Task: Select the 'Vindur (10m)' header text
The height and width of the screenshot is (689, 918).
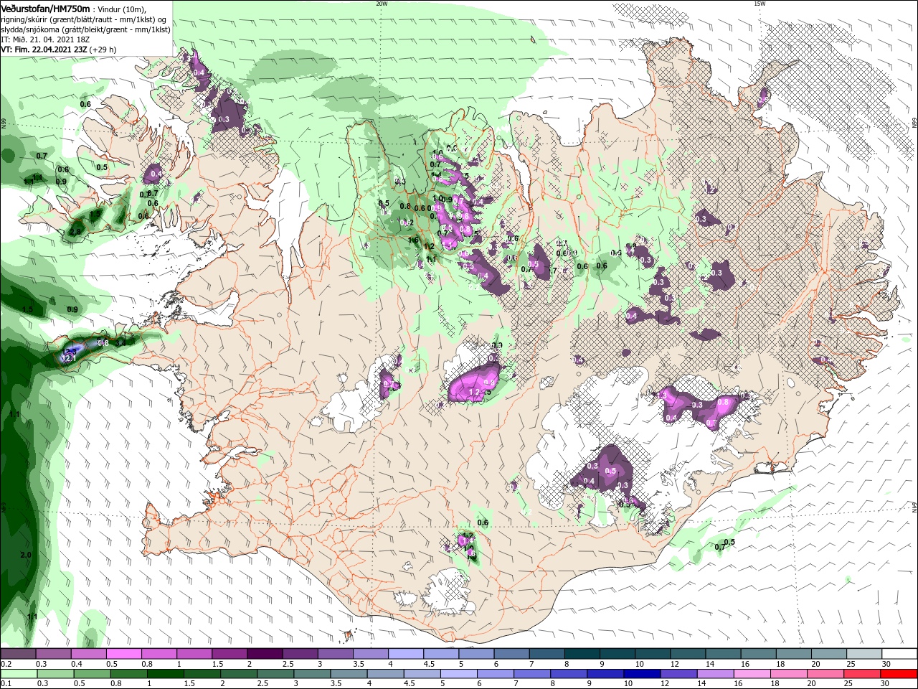Action: 121,9
